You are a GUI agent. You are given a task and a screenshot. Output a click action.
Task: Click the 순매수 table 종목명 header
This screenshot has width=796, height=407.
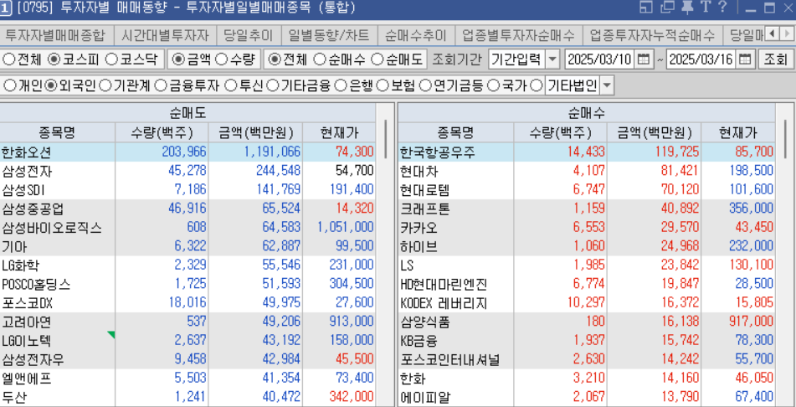click(x=455, y=133)
